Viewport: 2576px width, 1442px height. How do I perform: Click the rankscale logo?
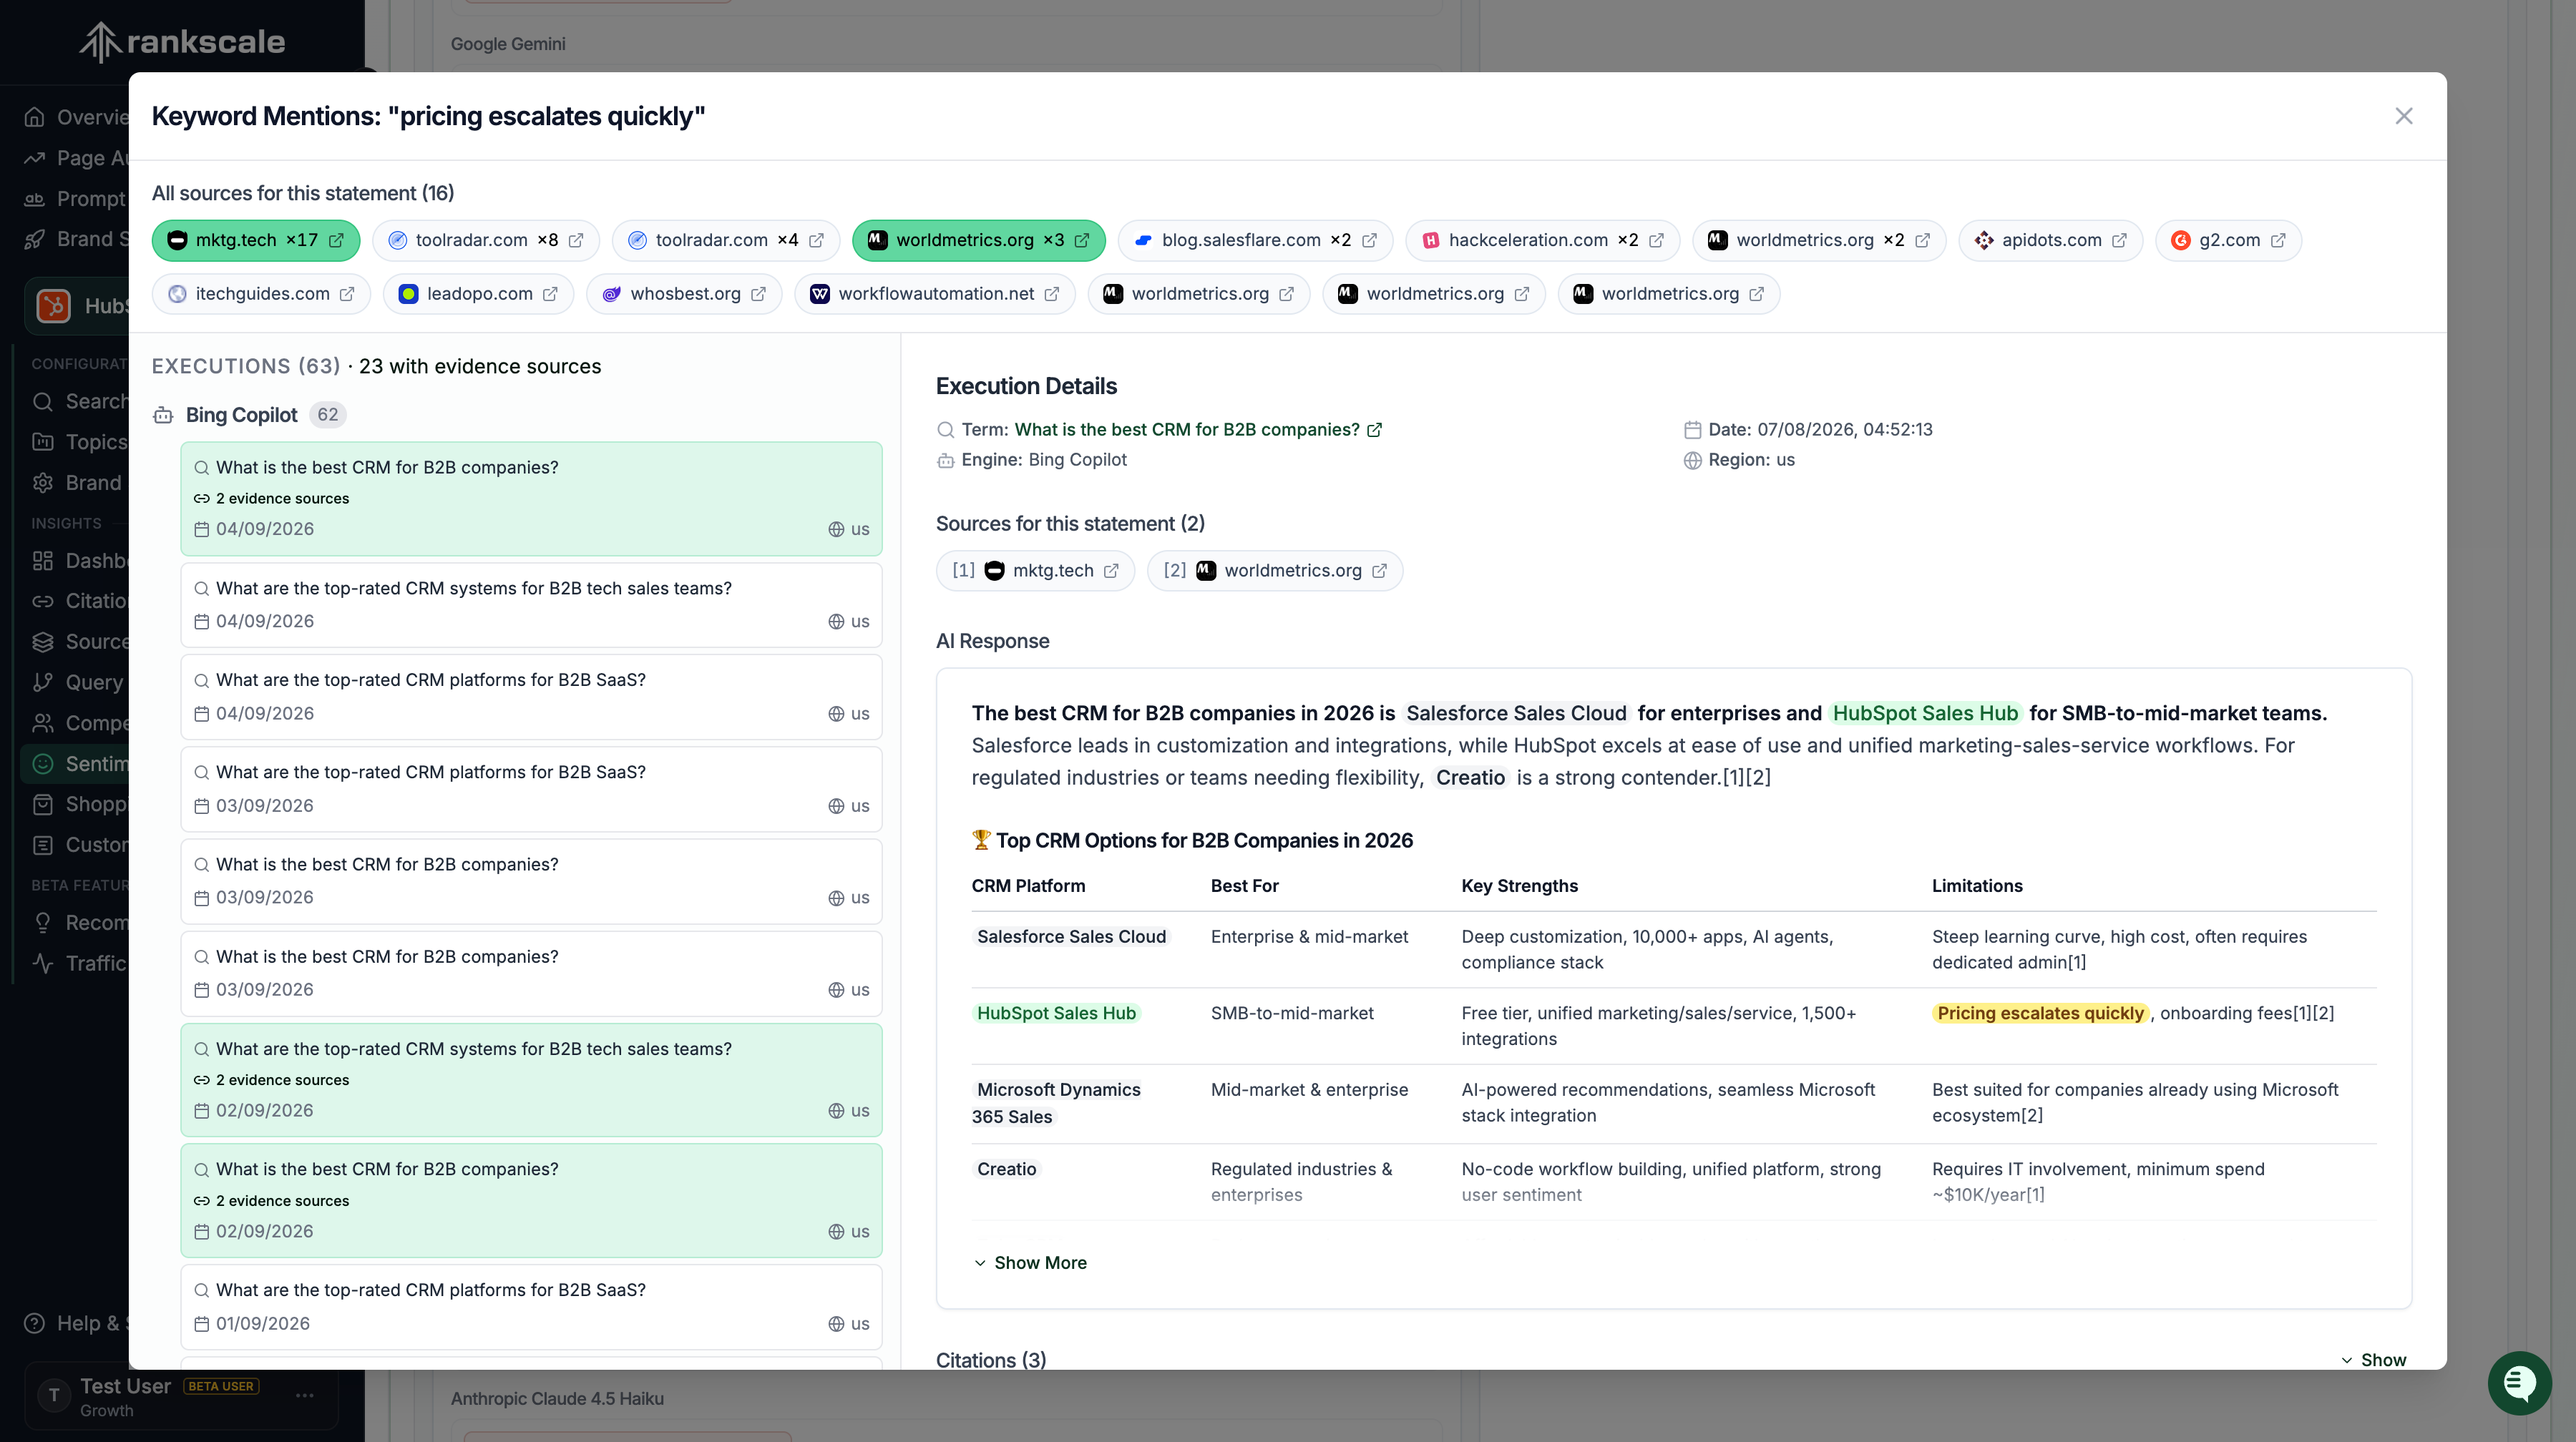(182, 41)
